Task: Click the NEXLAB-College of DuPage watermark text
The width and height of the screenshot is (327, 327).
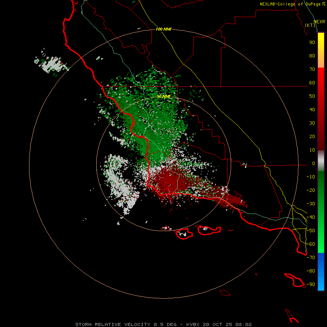Action: pos(292,4)
